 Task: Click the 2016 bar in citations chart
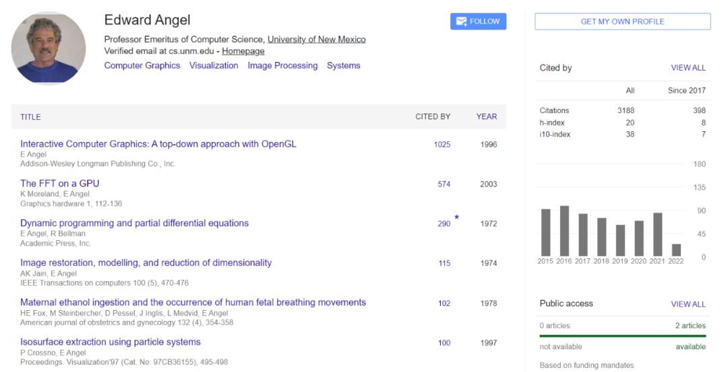coord(565,231)
